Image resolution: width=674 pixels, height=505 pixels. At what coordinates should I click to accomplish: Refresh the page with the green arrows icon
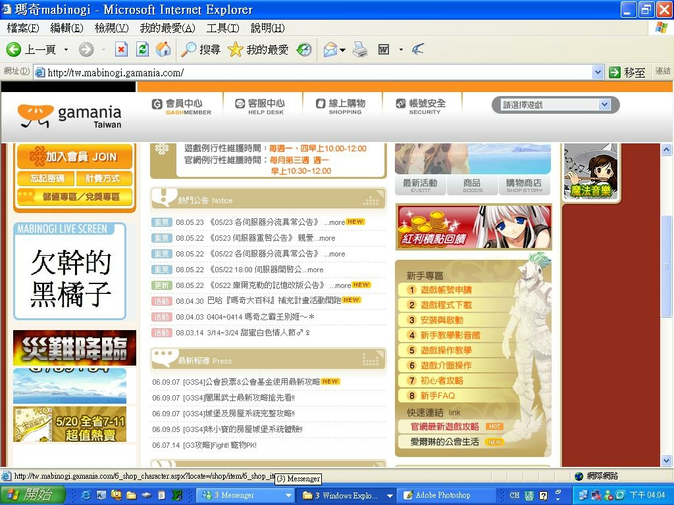coord(142,50)
